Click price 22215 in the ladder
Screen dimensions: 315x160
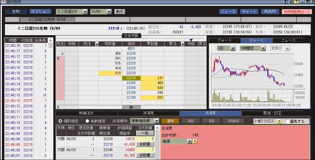tap(131, 73)
